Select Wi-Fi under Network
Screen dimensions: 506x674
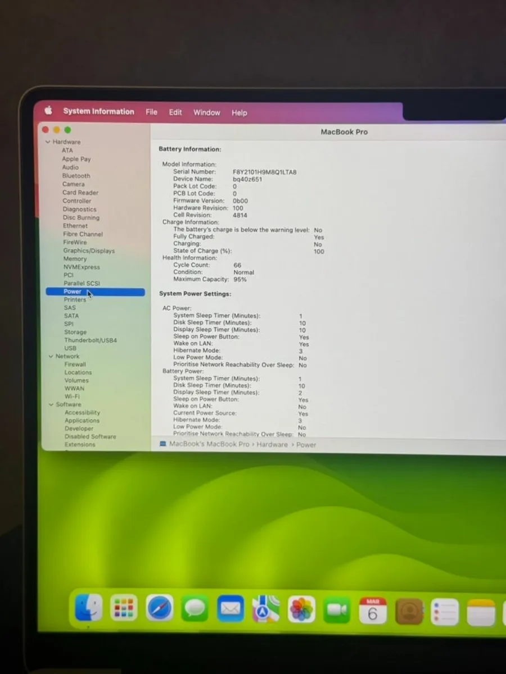click(72, 396)
